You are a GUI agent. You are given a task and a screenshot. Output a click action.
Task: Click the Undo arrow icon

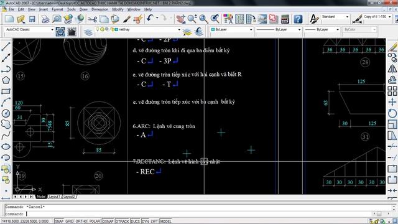pos(150,19)
